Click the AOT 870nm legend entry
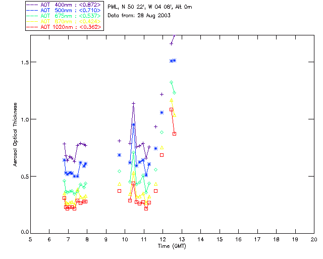 (x=64, y=21)
